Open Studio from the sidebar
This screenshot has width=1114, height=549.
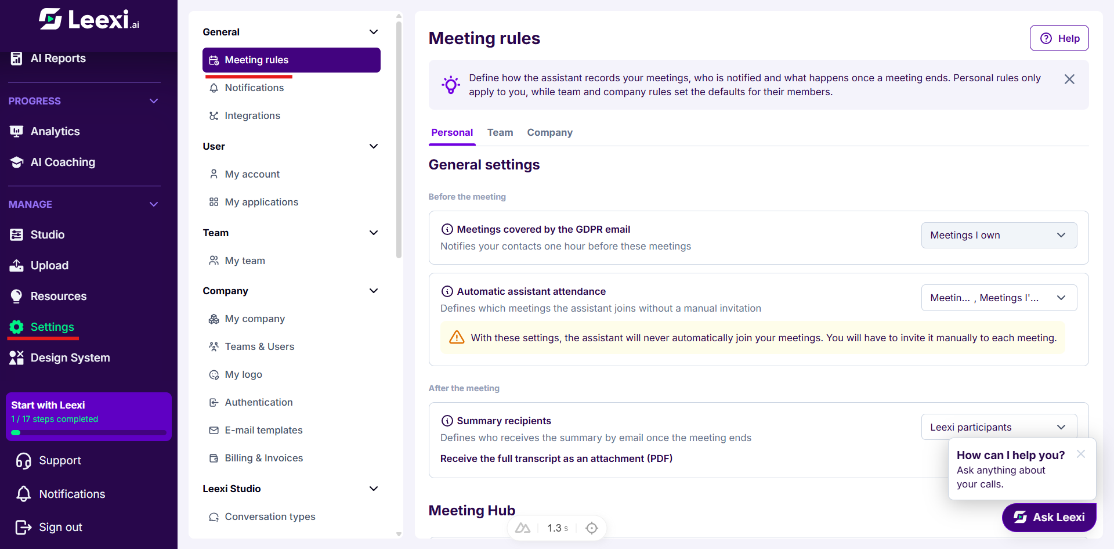(x=37, y=235)
